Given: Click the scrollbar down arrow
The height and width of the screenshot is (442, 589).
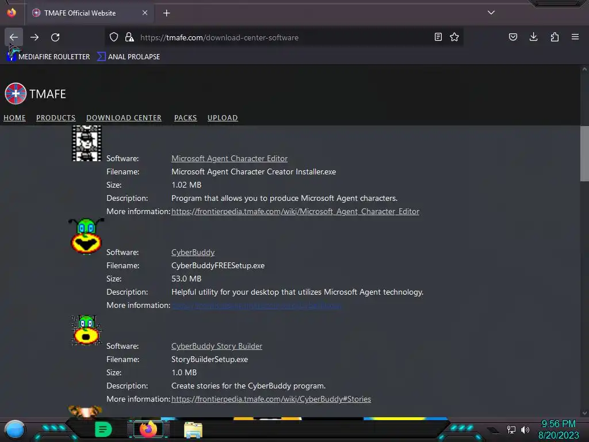Looking at the screenshot, I should coord(584,413).
